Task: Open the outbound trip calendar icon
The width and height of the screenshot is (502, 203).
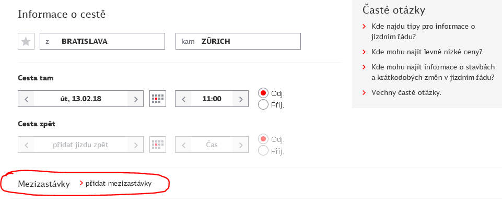Action: point(158,99)
